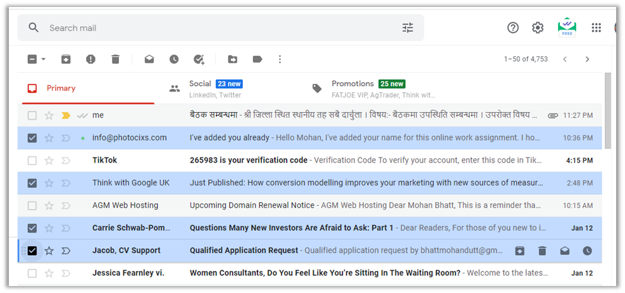Archive the selected emails from toolbar
This screenshot has width=625, height=293.
click(66, 59)
